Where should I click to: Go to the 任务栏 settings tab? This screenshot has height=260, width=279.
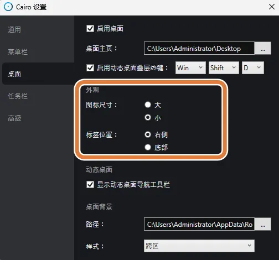[x=18, y=96]
